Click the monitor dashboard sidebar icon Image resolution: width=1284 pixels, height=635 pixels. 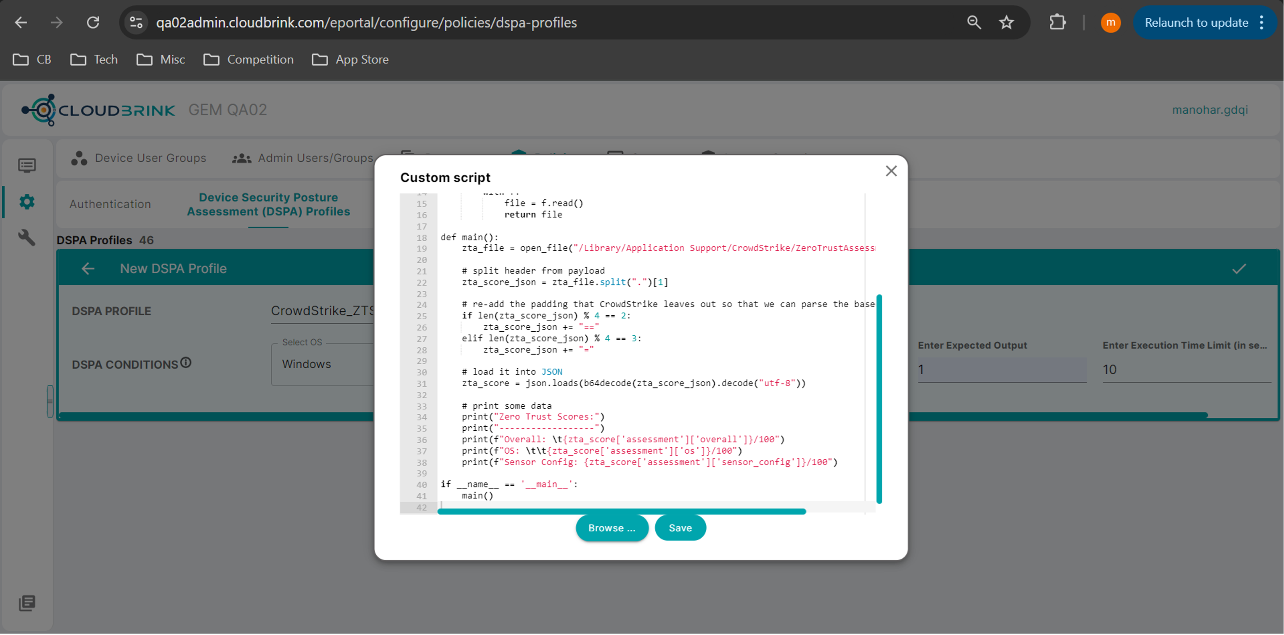point(27,165)
